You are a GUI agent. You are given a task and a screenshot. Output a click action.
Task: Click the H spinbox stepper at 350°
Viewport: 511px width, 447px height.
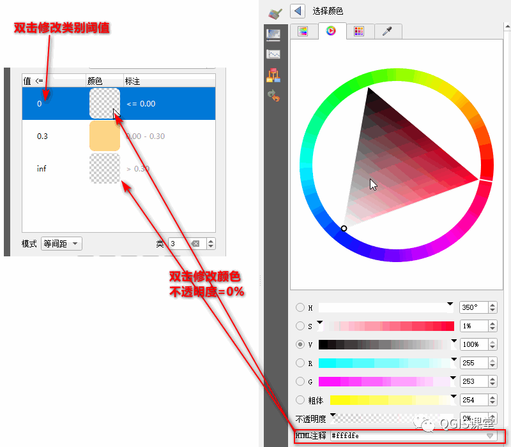492,307
